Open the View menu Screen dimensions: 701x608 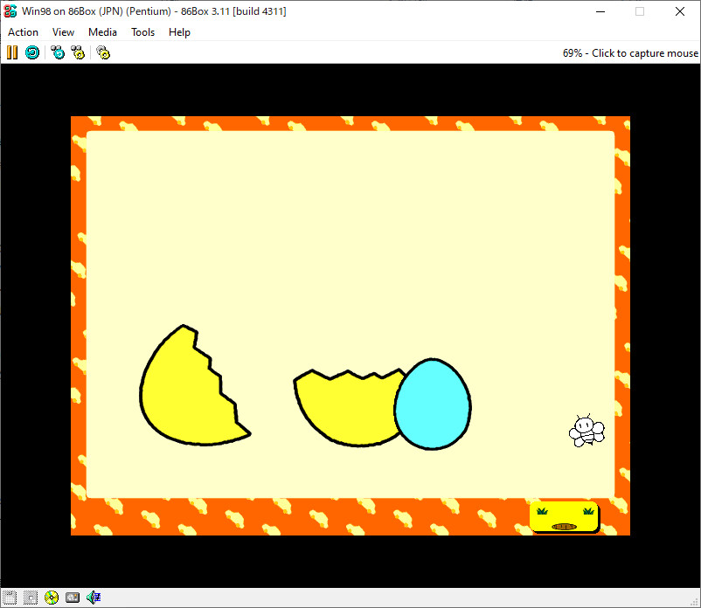tap(63, 32)
